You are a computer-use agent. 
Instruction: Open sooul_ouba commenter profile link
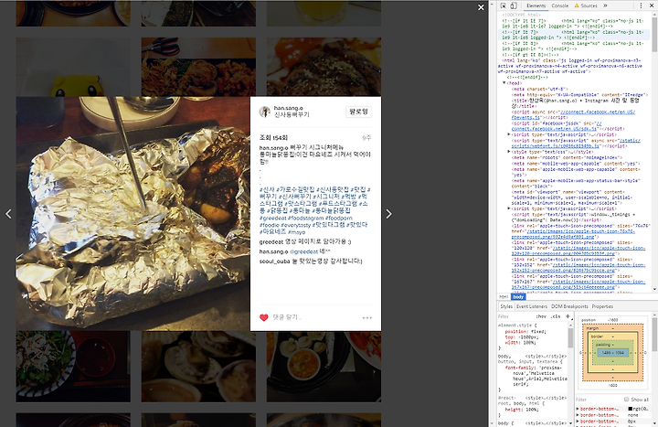tap(274, 262)
